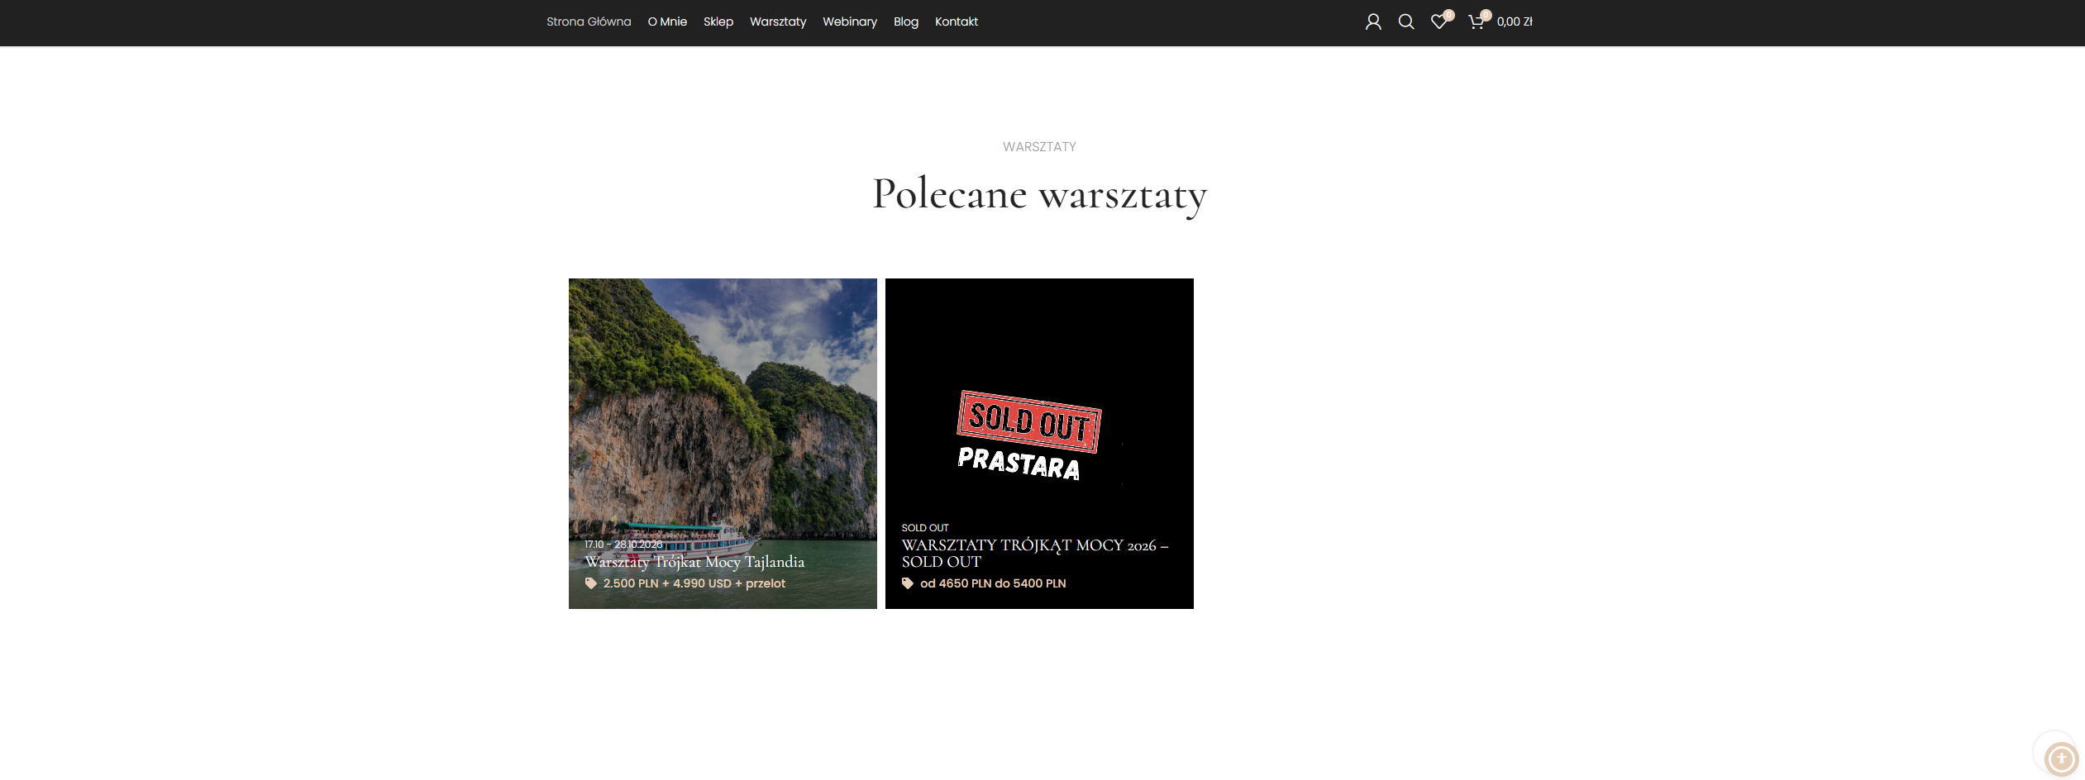Screen dimensions: 2085x780
Task: Open the Kontakt page
Action: point(956,22)
